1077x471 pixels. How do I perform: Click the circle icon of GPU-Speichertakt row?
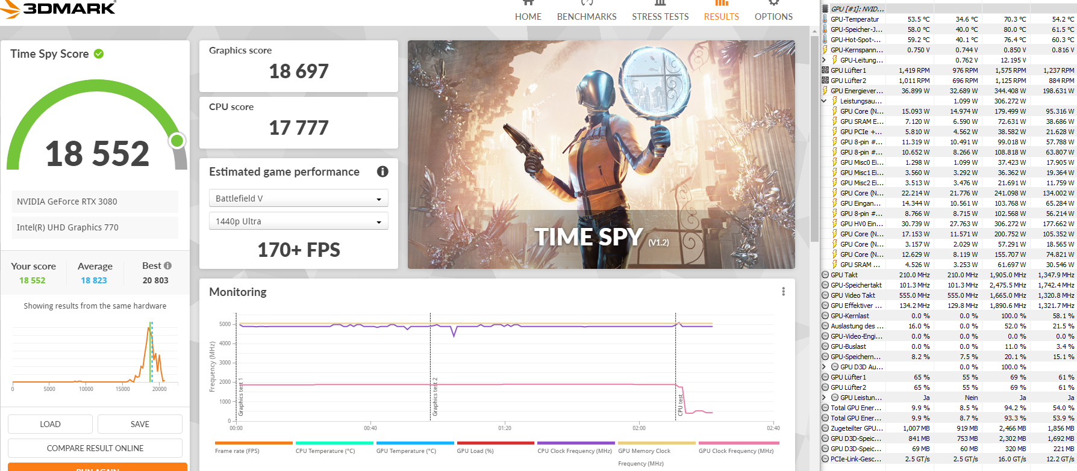click(825, 285)
